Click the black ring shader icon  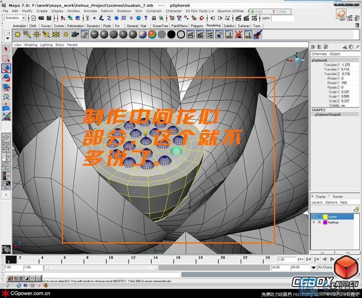pos(181,35)
